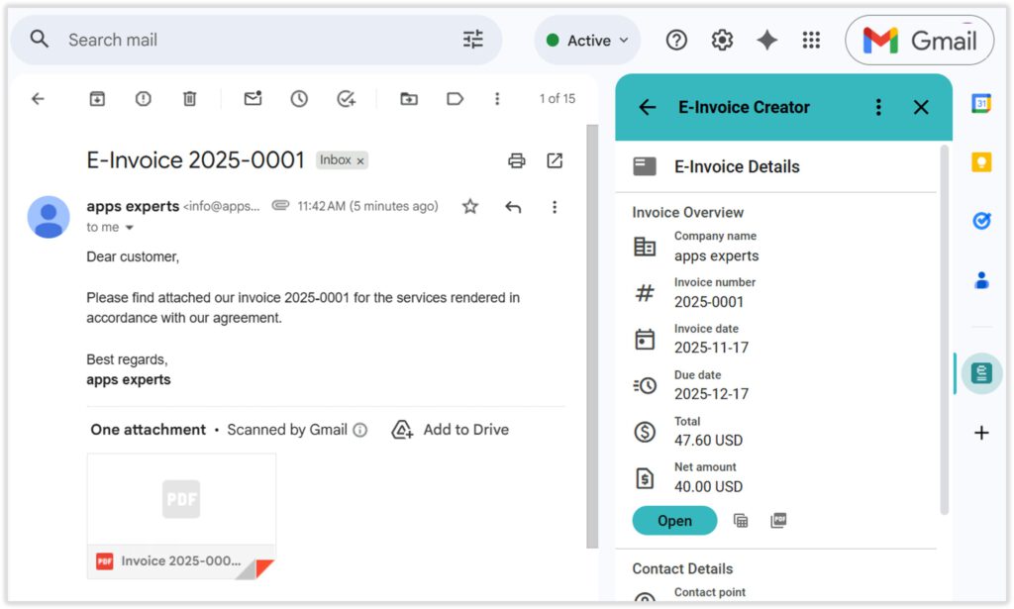Click the PDF export icon beside Open

(x=778, y=521)
